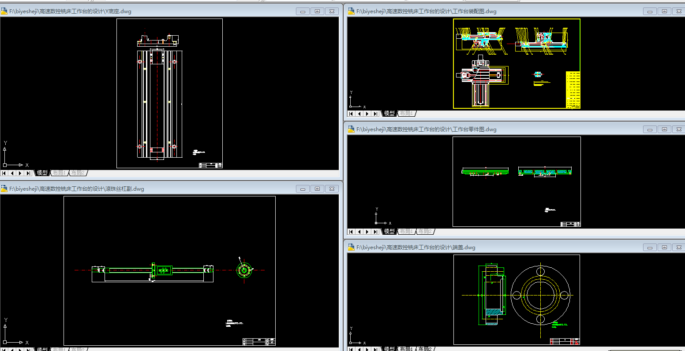Click the drawing icon in 滚珠丝杠副.dwg title bar
The width and height of the screenshot is (685, 351).
coord(4,189)
